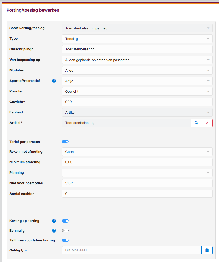Click the search magnifier icon for Artikel

[196, 123]
